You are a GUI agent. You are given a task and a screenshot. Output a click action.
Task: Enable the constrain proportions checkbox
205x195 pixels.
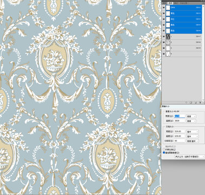164,149
